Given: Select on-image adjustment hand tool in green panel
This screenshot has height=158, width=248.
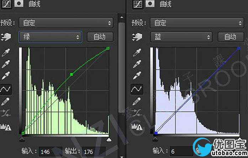Looking at the screenshot, I should (x=6, y=37).
